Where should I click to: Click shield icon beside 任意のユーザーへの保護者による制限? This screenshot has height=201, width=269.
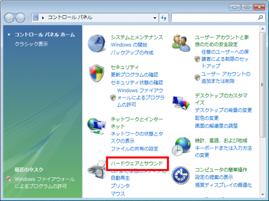(x=197, y=59)
